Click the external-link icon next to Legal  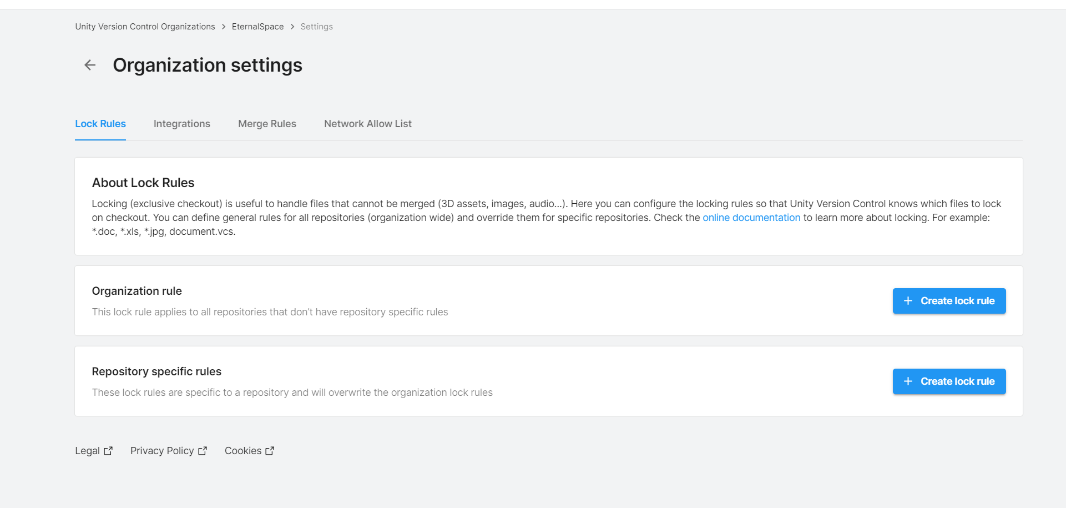108,451
